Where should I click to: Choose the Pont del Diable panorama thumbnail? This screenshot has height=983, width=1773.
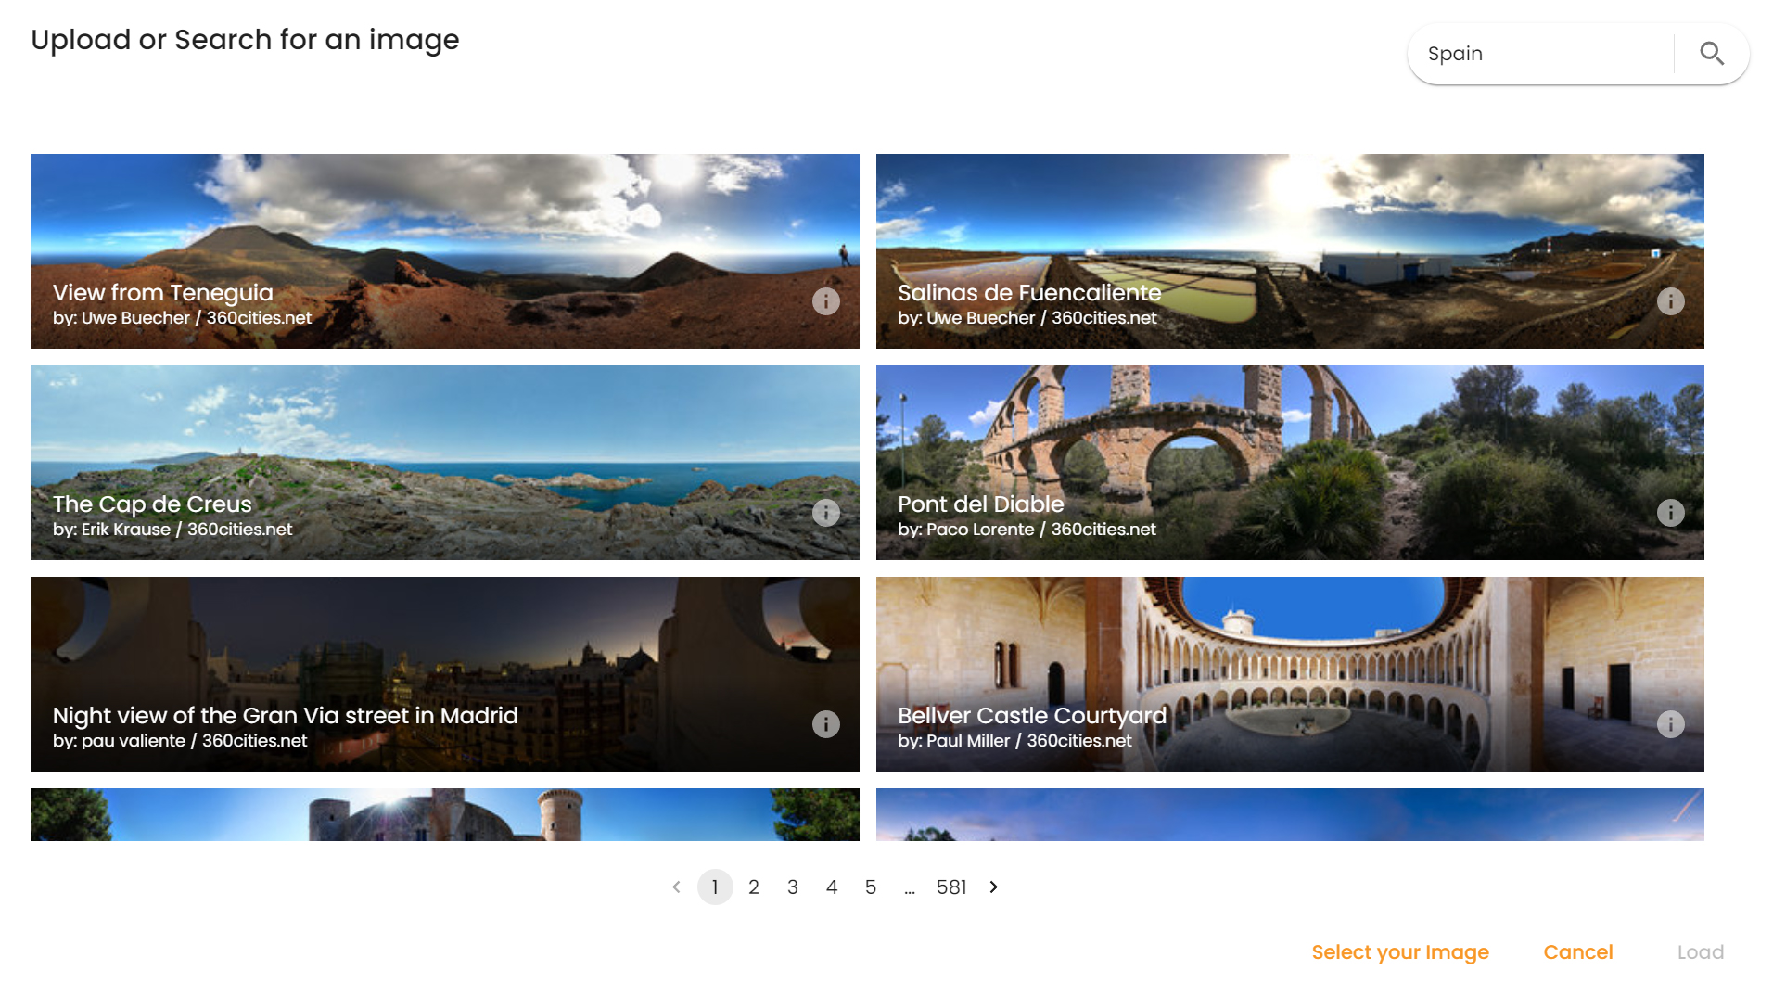pyautogui.click(x=1290, y=463)
